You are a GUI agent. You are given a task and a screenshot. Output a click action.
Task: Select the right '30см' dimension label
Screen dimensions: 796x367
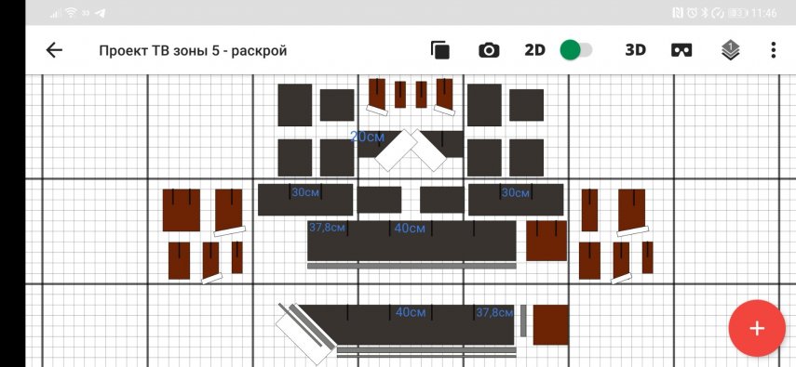coord(515,192)
